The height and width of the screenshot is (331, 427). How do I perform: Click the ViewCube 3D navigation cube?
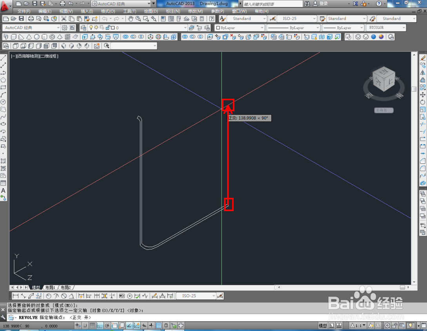coord(384,79)
